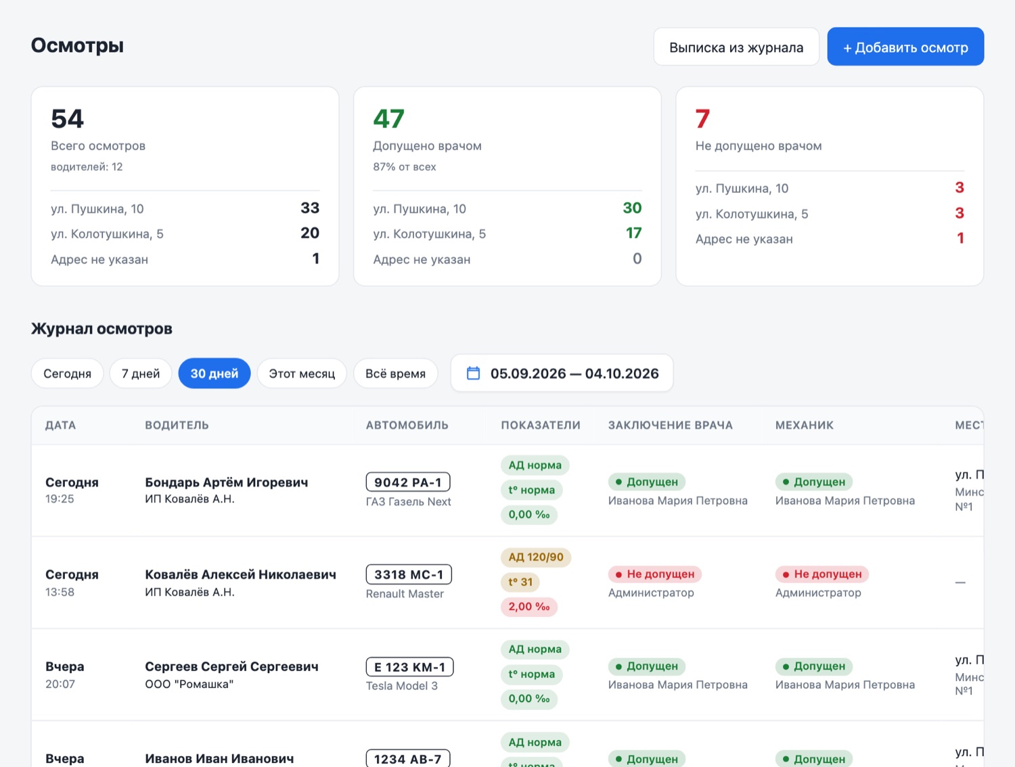Click license plate E 123 KM-1

[409, 667]
